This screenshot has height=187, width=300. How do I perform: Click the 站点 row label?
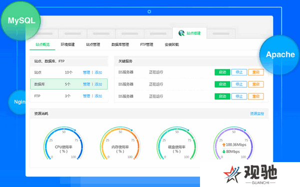coord(37,72)
